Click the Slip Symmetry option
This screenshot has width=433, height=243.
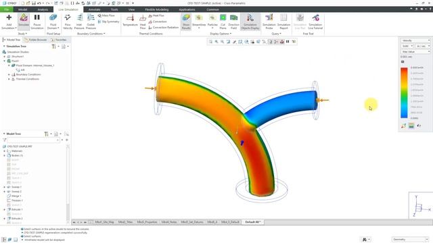[108, 22]
